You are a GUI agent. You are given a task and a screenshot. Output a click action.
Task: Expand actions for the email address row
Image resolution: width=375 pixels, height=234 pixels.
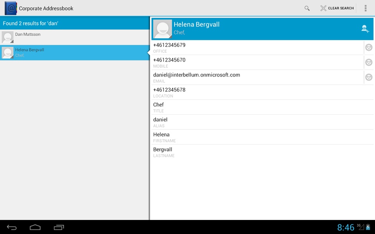[369, 77]
